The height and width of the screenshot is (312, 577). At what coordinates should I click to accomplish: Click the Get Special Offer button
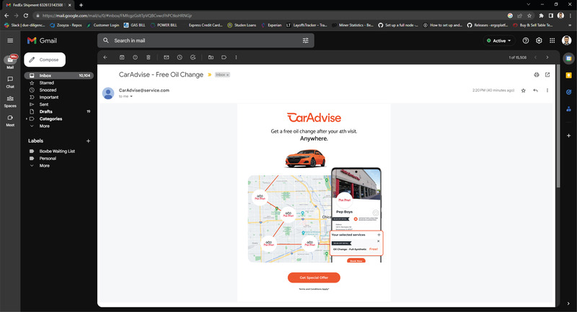[314, 278]
